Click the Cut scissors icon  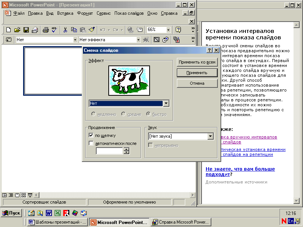click(x=65, y=30)
